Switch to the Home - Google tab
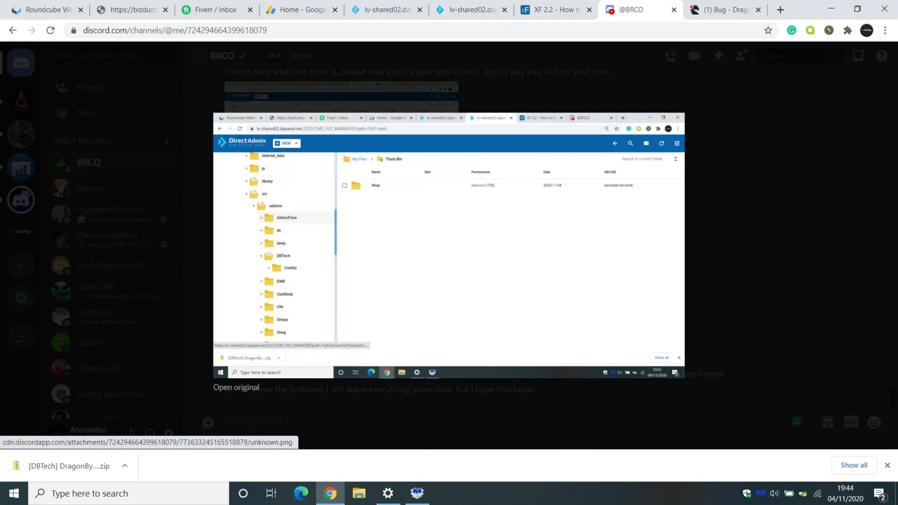898x505 pixels. pos(303,10)
